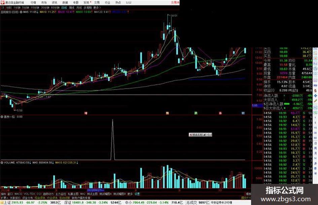Viewport: 318px width, 205px height.
Task: Click the 季 shortcut in right sidebar
Action: coord(315,168)
